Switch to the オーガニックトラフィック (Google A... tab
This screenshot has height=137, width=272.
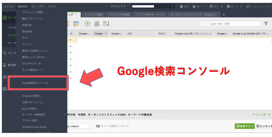click(x=194, y=15)
